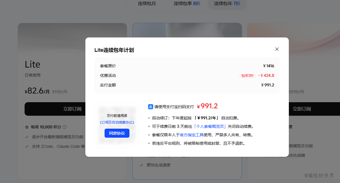Open the 个人套餐概览页 link
This screenshot has height=183, width=340.
(x=210, y=126)
